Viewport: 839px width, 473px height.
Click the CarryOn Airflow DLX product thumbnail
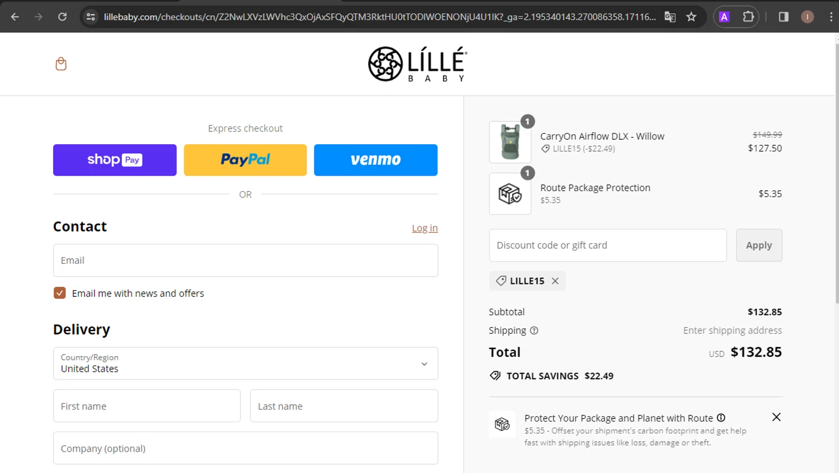pos(510,142)
